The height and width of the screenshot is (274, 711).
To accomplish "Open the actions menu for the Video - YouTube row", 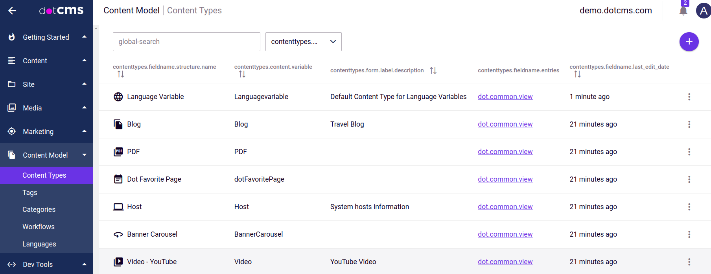I will click(689, 262).
